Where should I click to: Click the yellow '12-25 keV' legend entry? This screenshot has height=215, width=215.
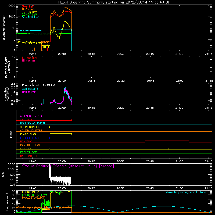pos(30,12)
